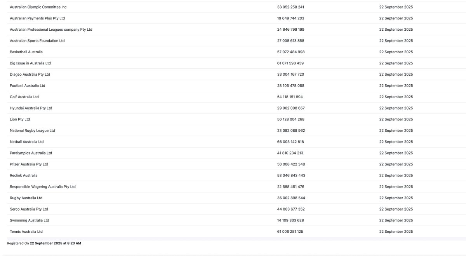The width and height of the screenshot is (466, 256).
Task: Click ABN 23 082 088 962
Action: (291, 131)
